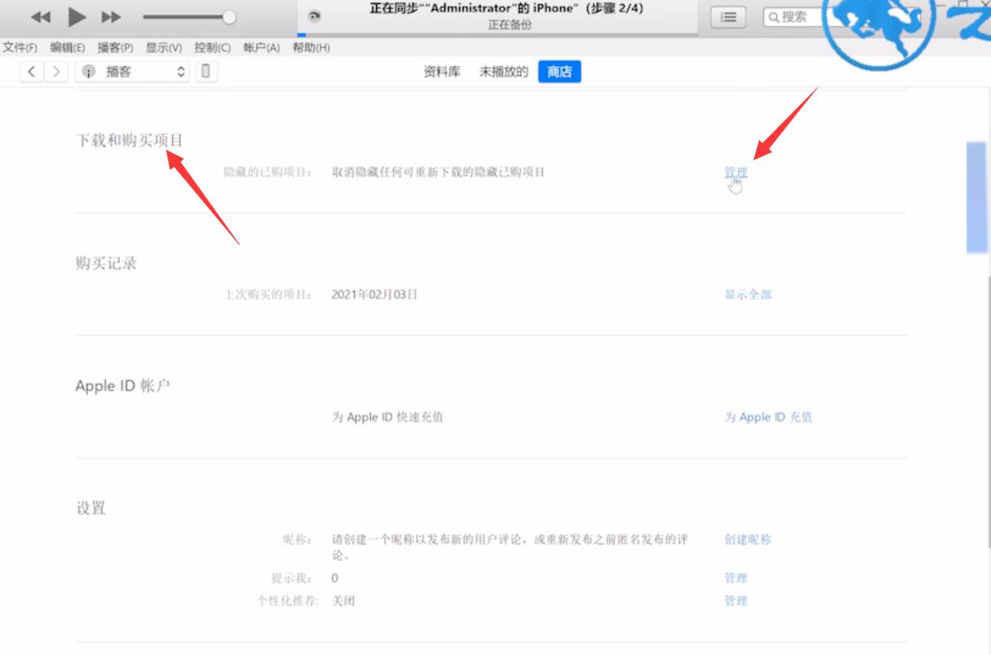Screen dimensions: 991x655
Task: Click the 购买记录 heading
Action: point(106,263)
